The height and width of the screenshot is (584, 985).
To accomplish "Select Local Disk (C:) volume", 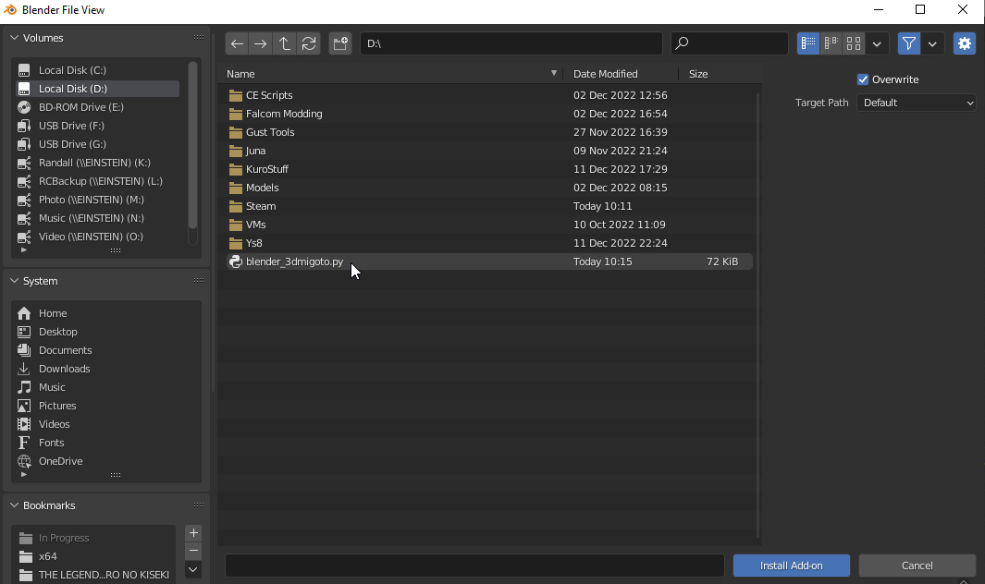I will 97,70.
